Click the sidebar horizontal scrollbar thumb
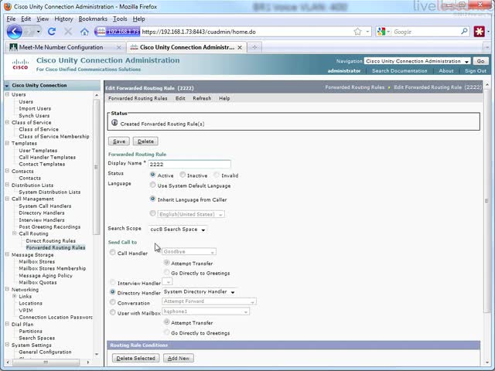Viewport: 495px width, 371px height. coord(46,362)
